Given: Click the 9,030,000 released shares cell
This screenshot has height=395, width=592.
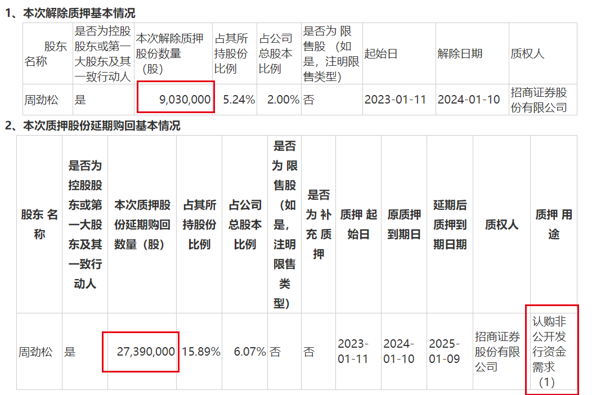Looking at the screenshot, I should (176, 100).
